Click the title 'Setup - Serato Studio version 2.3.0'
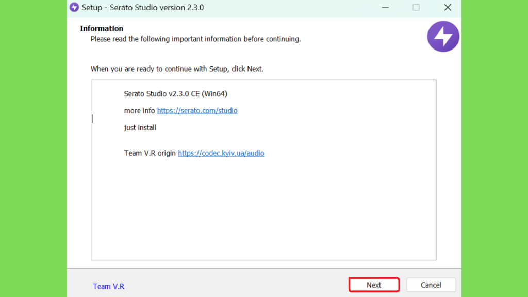Viewport: 528px width, 297px height. point(143,7)
